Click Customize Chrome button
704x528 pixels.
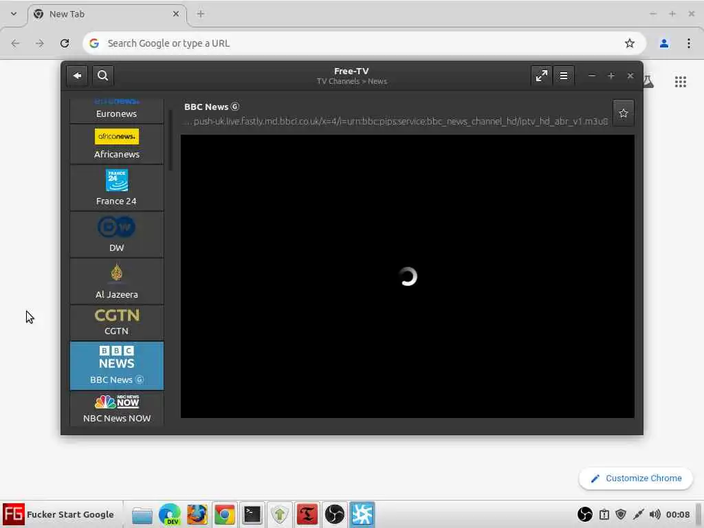pyautogui.click(x=636, y=478)
